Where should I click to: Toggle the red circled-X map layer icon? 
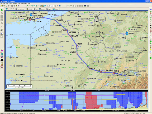click(151, 13)
